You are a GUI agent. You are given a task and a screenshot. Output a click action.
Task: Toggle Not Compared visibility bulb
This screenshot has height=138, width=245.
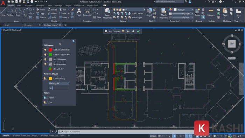[45, 64]
